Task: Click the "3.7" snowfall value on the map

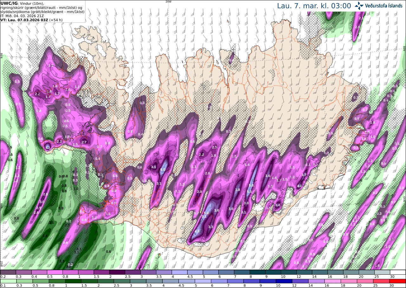Action: point(304,175)
